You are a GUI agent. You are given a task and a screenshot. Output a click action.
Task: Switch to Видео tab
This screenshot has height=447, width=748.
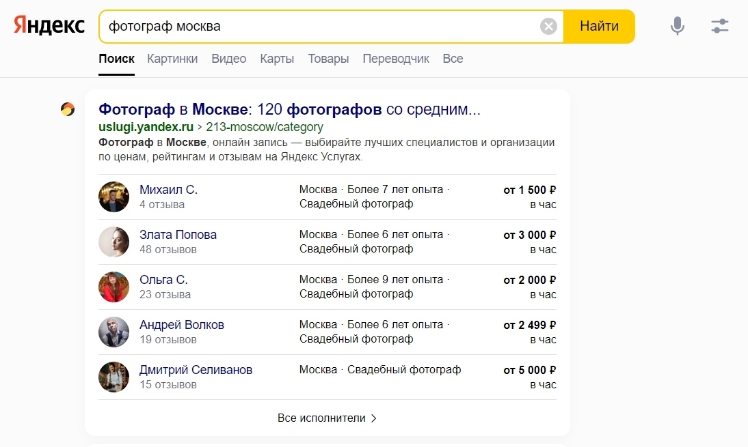click(x=228, y=59)
